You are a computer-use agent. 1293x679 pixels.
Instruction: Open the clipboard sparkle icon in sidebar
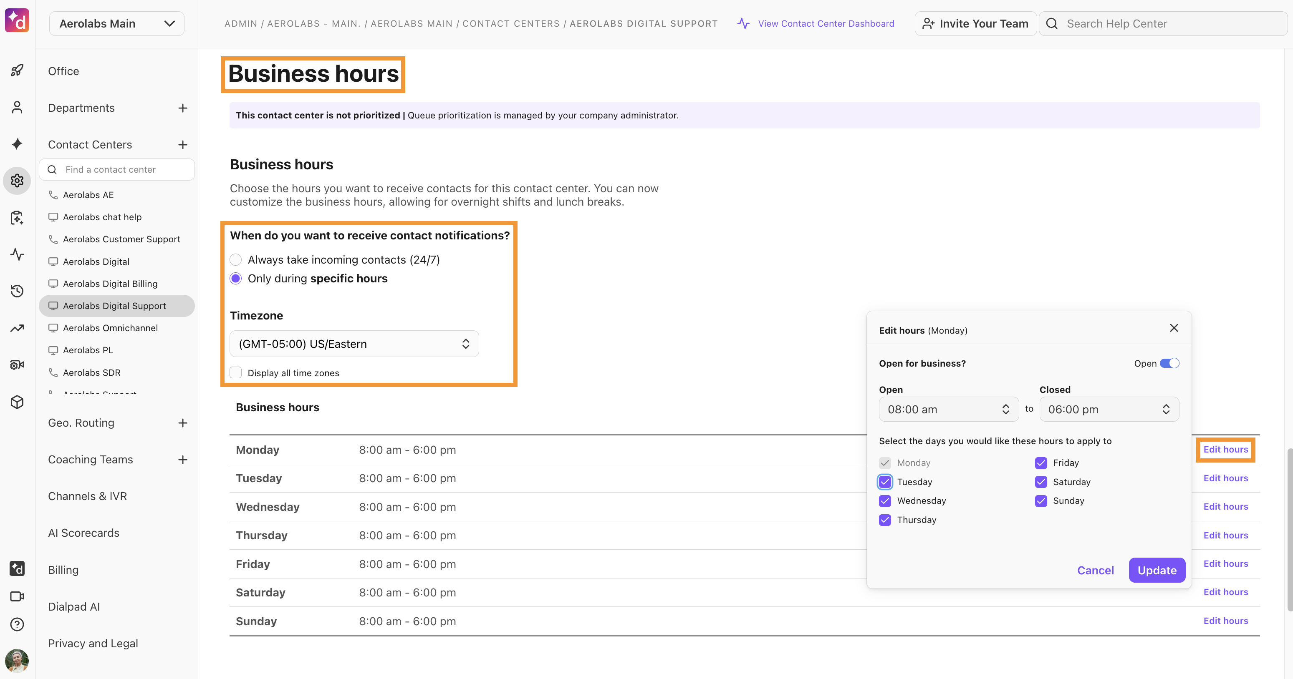[x=17, y=218]
